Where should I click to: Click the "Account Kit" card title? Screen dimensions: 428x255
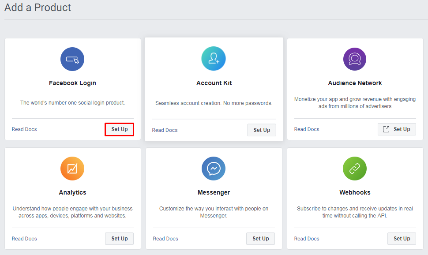[214, 83]
